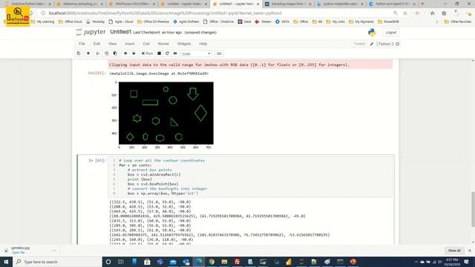Open the OKTA bookmark

tap(282, 22)
